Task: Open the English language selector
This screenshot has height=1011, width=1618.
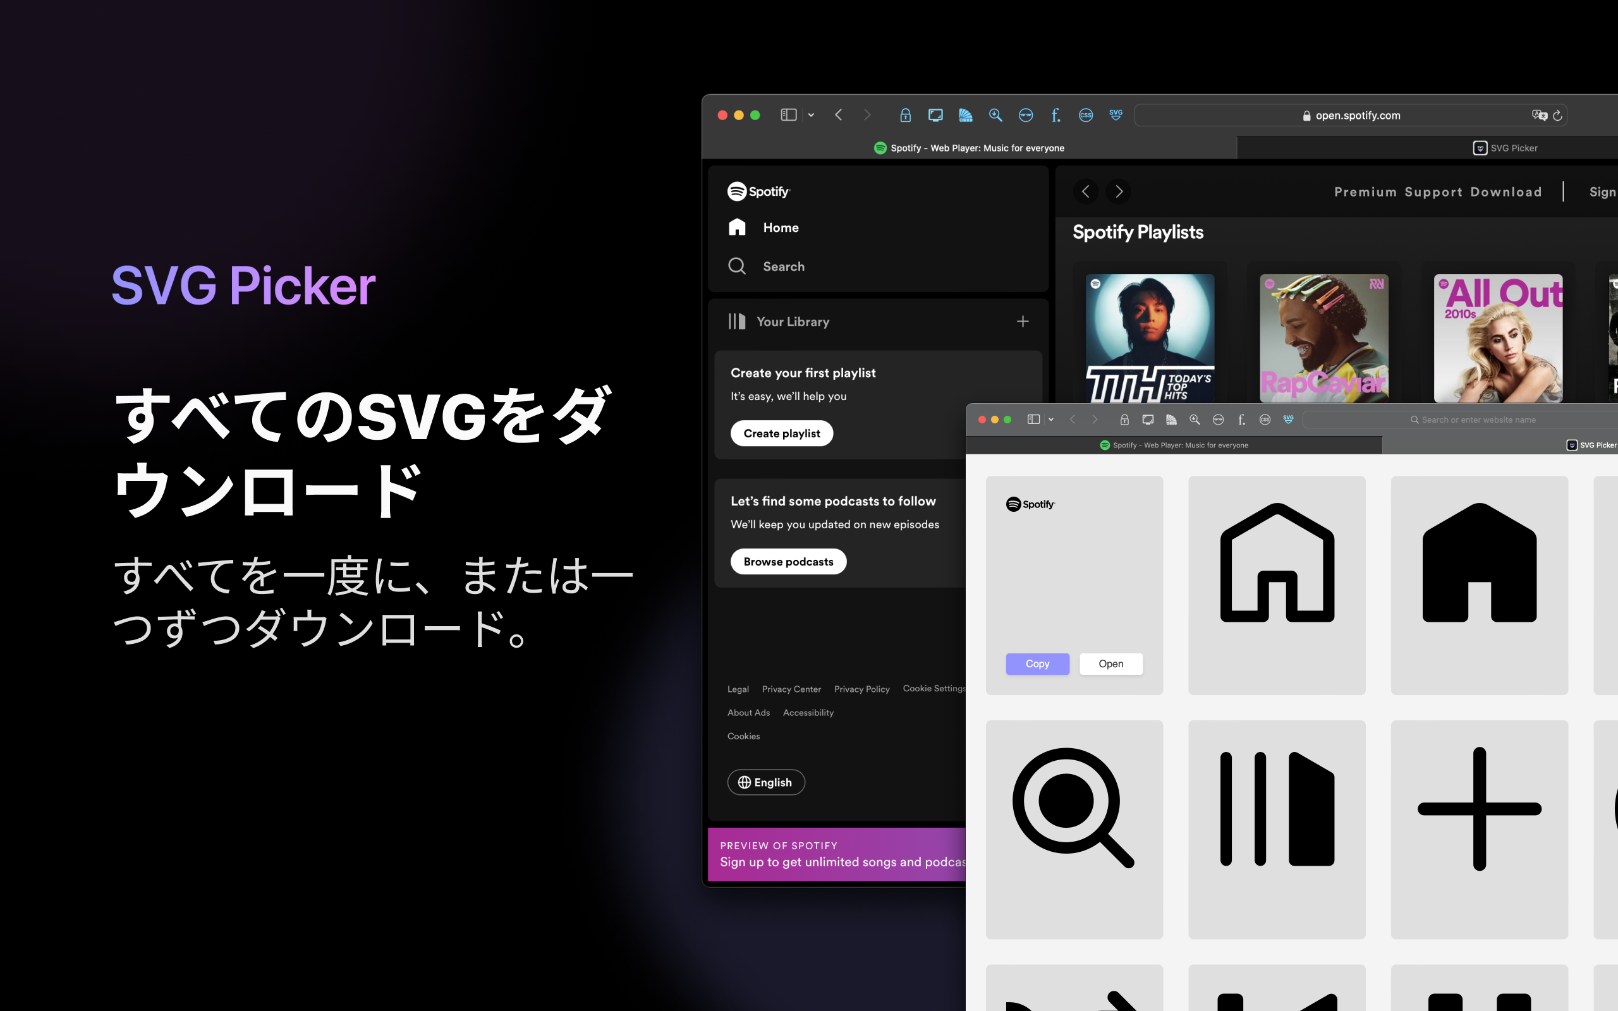Action: point(766,782)
